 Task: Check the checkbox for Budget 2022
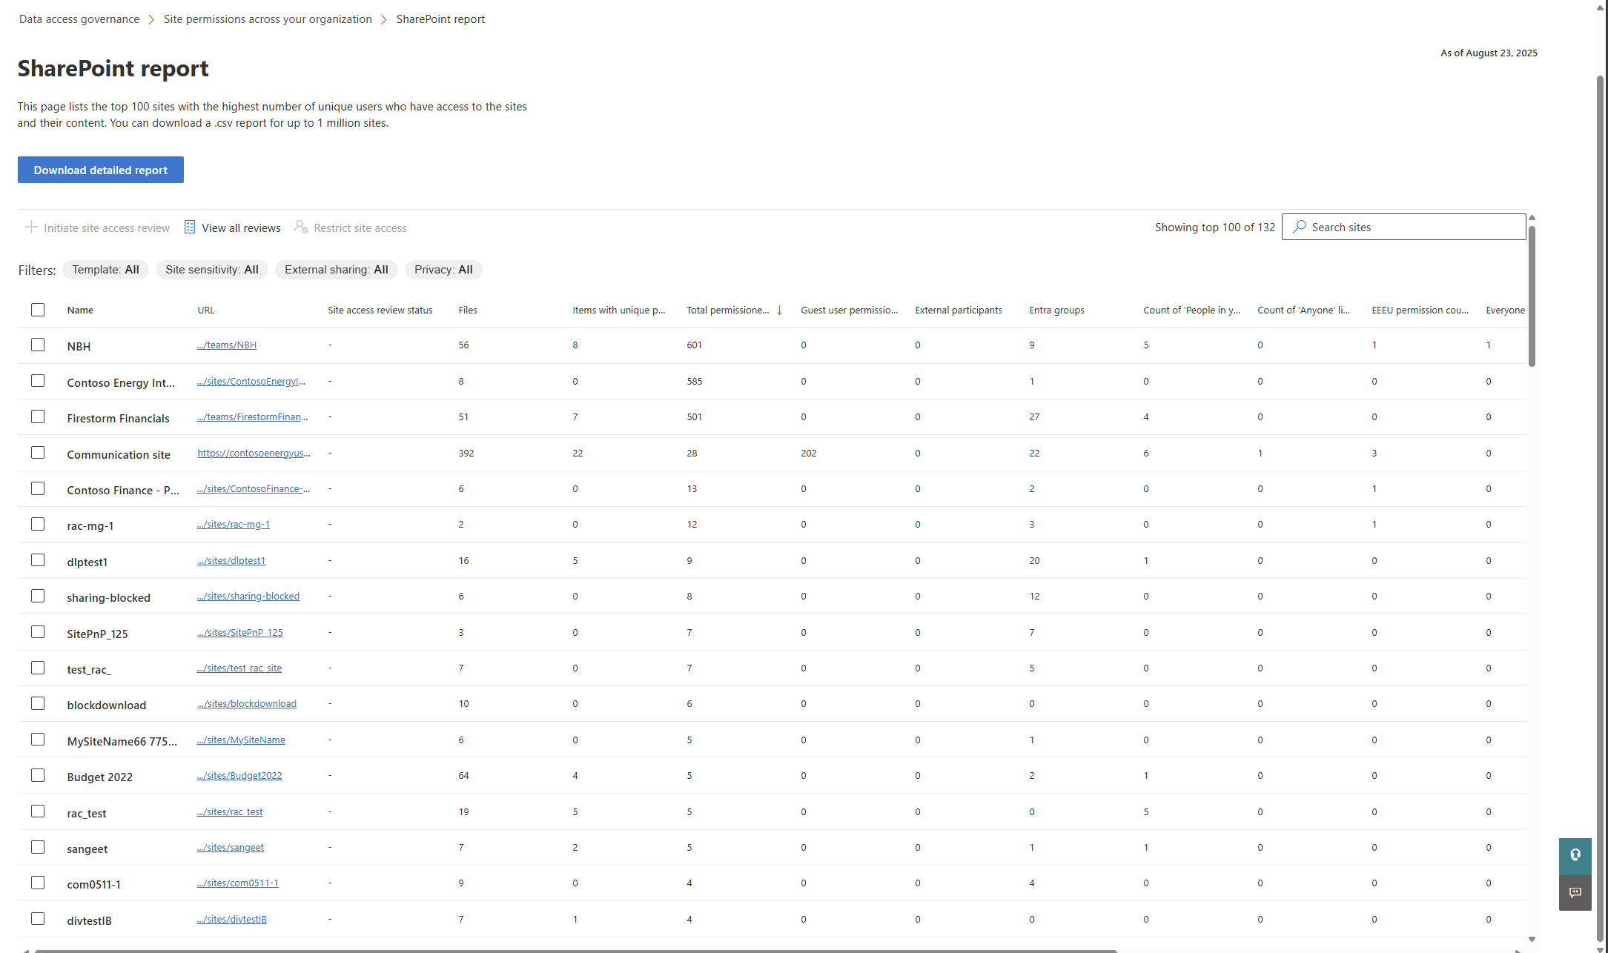38,774
